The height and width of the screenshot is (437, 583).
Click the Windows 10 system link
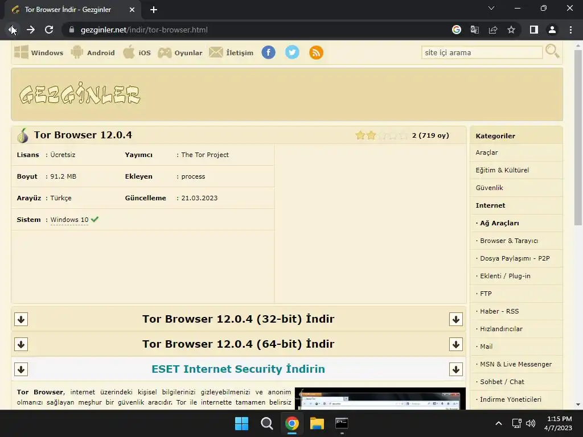pyautogui.click(x=69, y=220)
